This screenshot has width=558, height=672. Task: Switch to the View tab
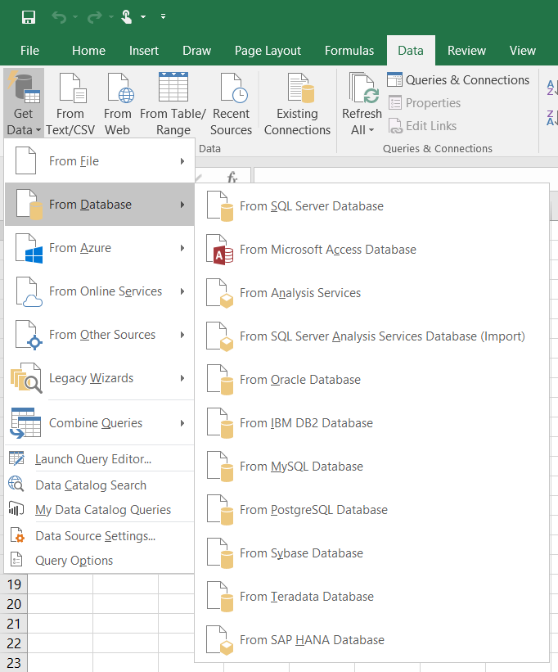click(523, 51)
